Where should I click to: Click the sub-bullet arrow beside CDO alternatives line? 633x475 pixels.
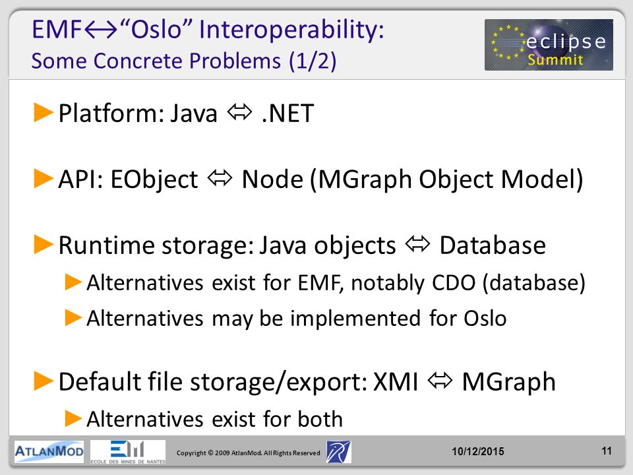tap(73, 282)
